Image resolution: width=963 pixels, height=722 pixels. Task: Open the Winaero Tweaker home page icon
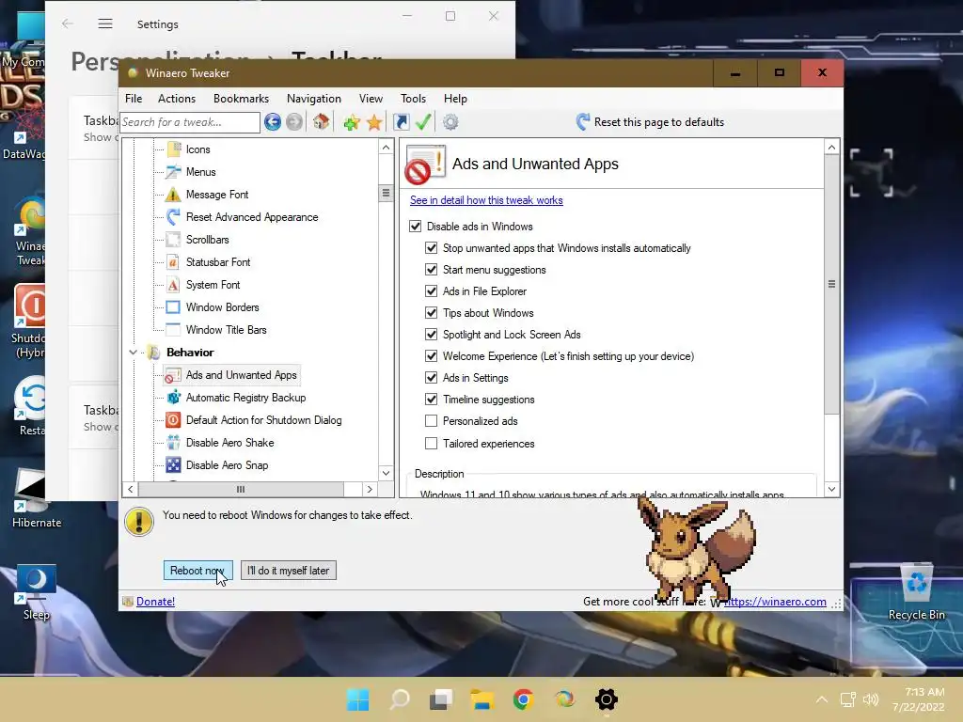[x=321, y=122]
